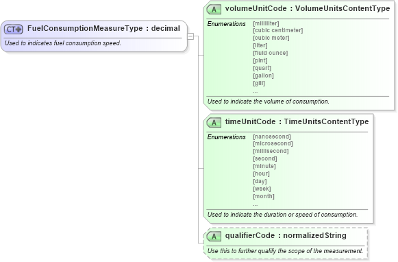
Task: Select the qualifierCode : normalizedString header
Action: (x=286, y=235)
